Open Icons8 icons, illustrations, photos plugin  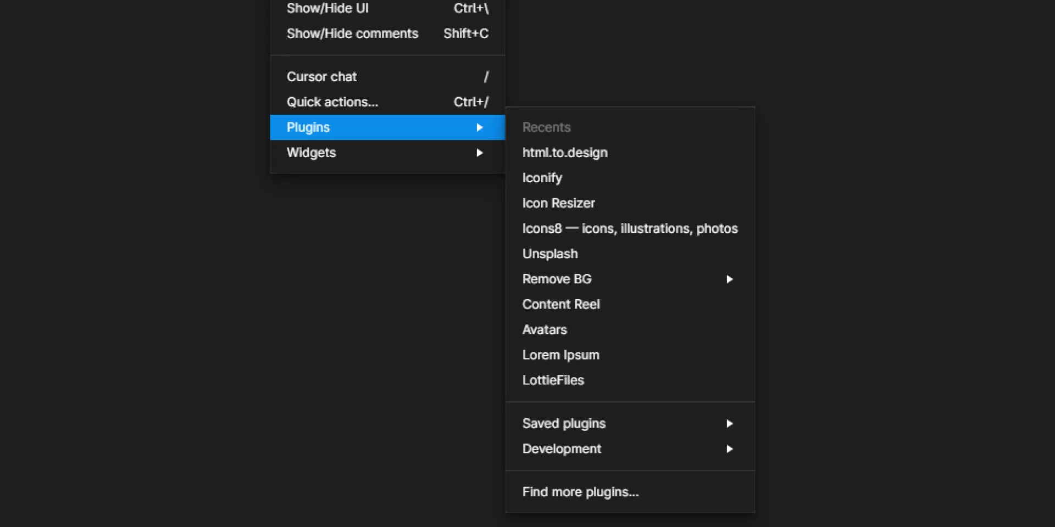pos(630,228)
